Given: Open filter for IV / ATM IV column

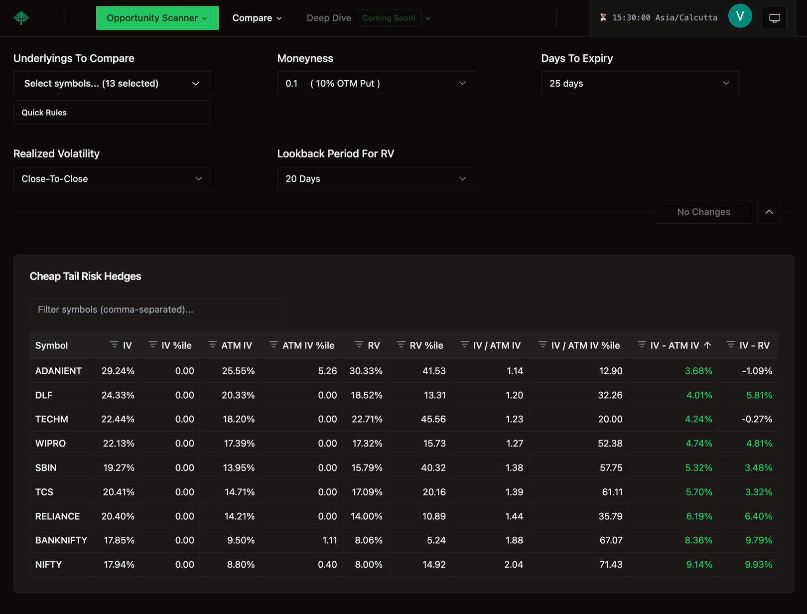Looking at the screenshot, I should (x=464, y=345).
